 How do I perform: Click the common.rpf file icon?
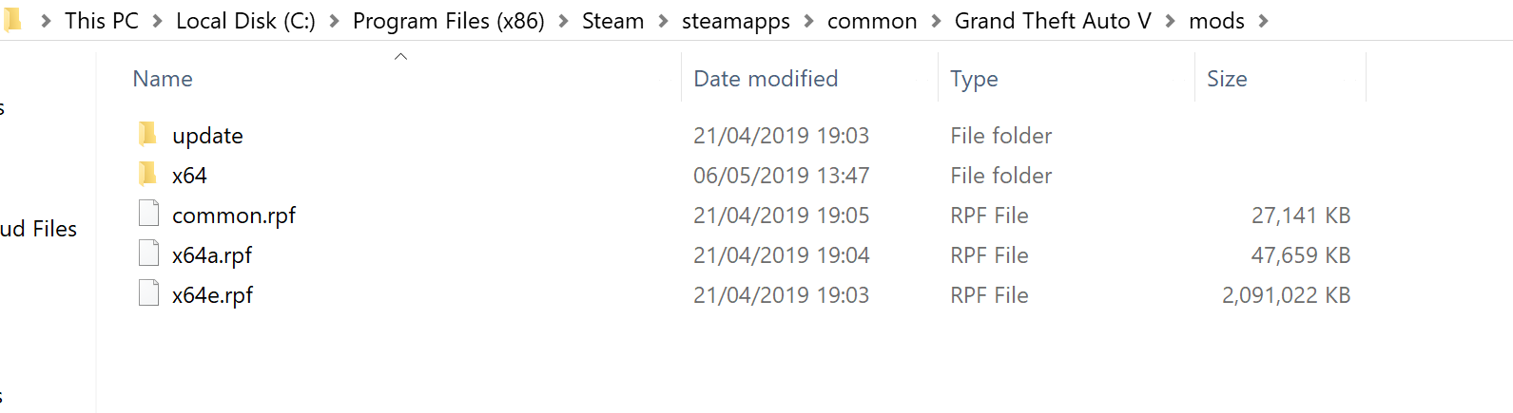148,215
